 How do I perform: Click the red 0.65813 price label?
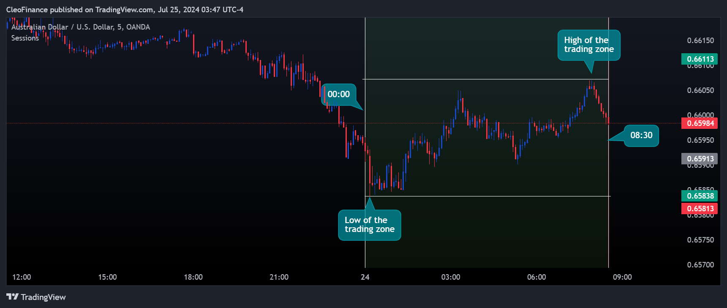[700, 209]
